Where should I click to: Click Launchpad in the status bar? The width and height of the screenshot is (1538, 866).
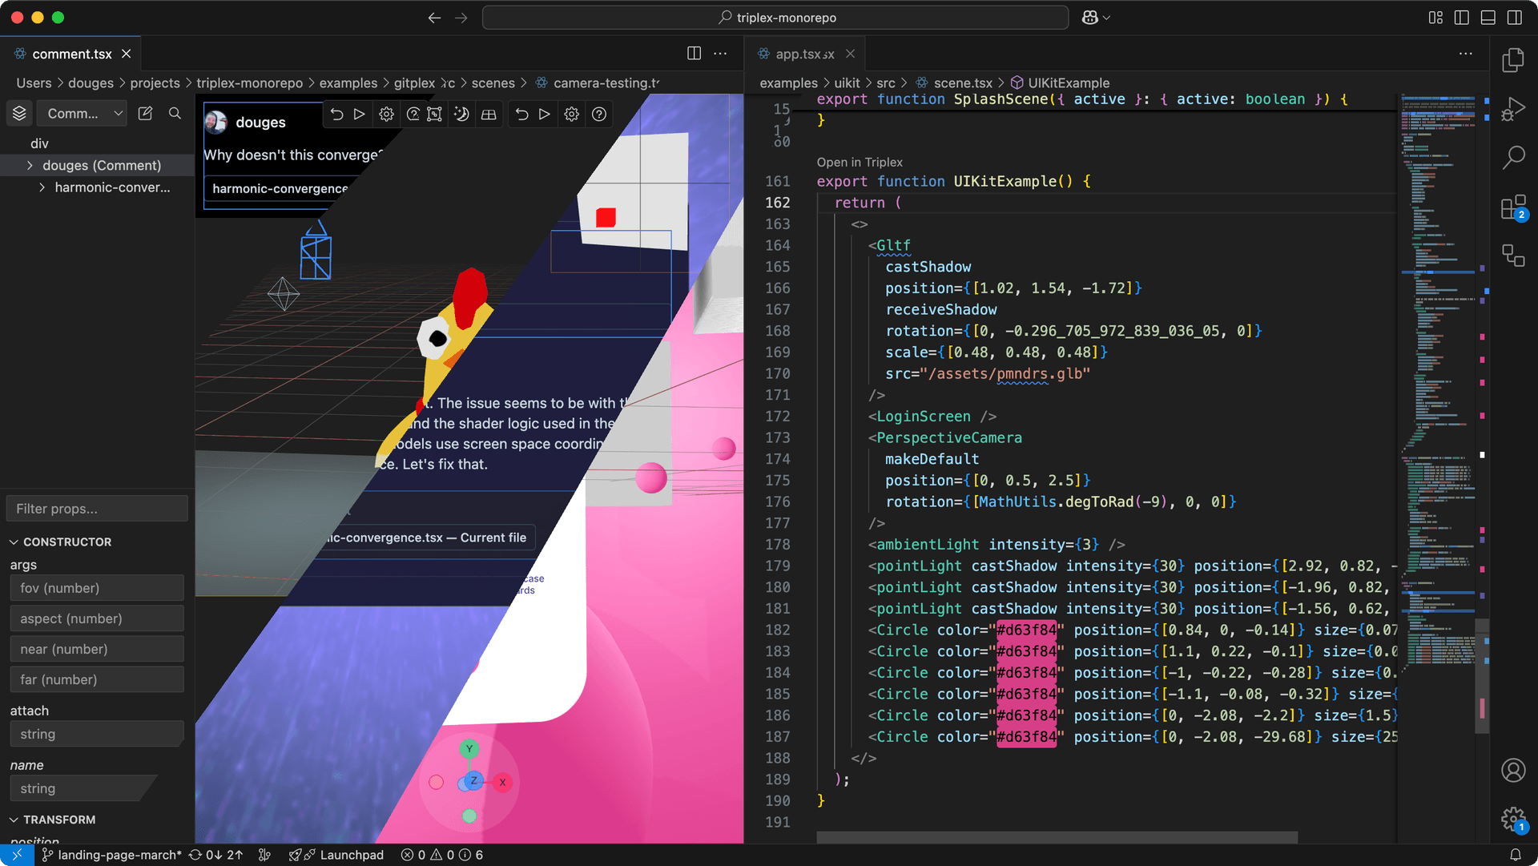click(351, 855)
